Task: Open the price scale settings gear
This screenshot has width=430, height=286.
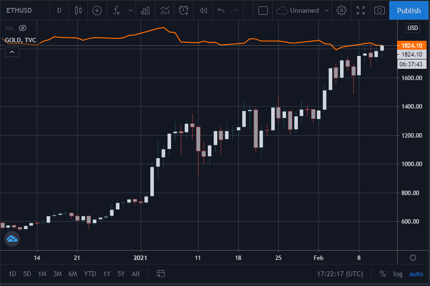Action: tap(413, 258)
